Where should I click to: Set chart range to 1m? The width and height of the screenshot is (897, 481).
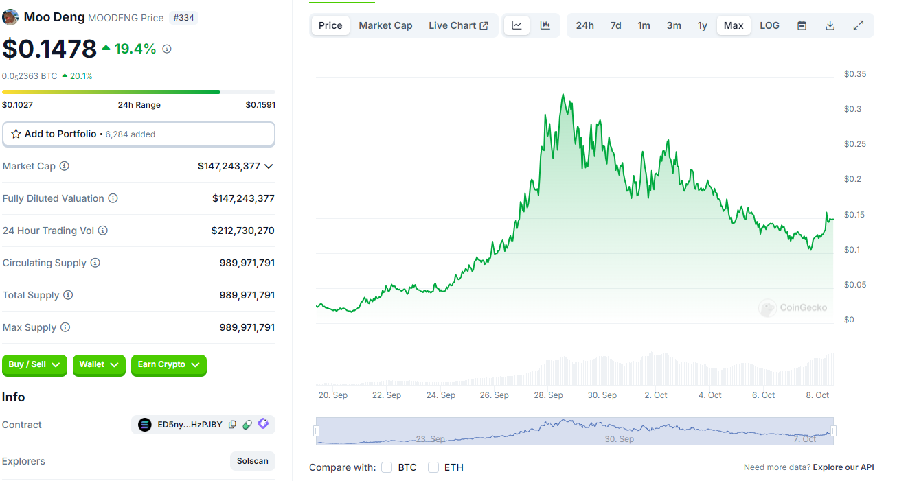click(x=644, y=25)
